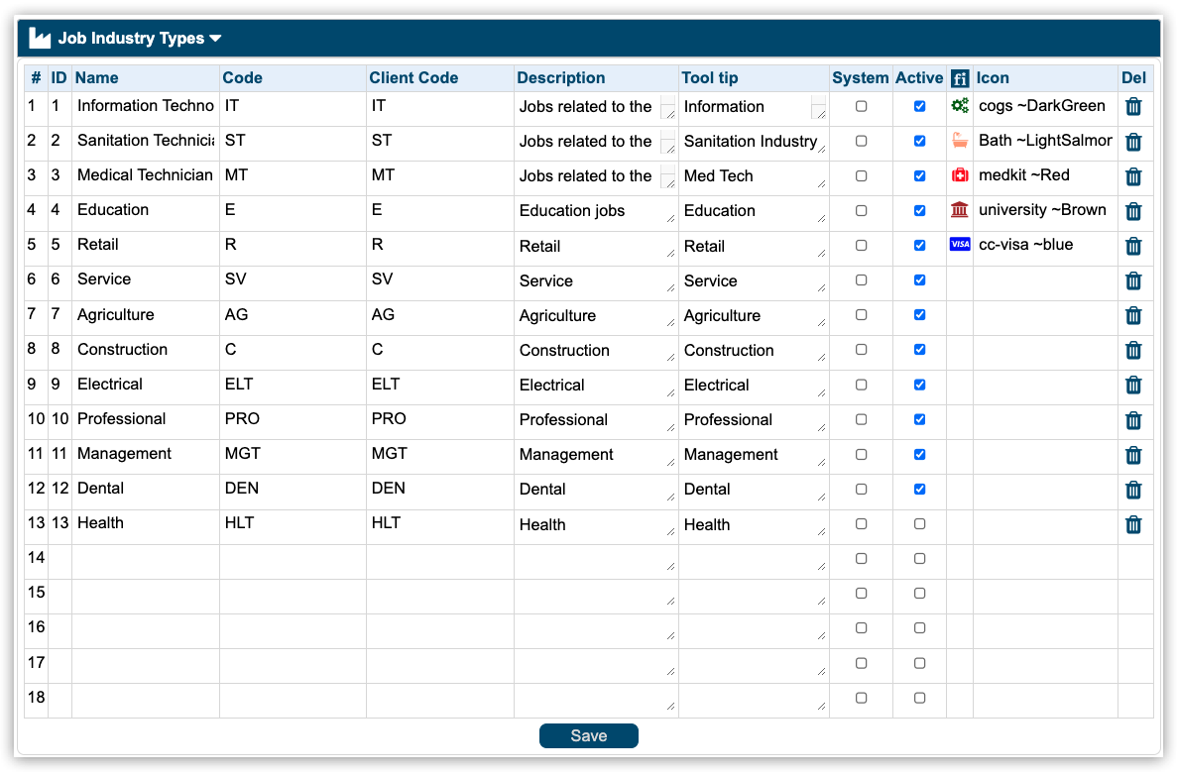Click resize handle of Education jobs description

pos(670,218)
